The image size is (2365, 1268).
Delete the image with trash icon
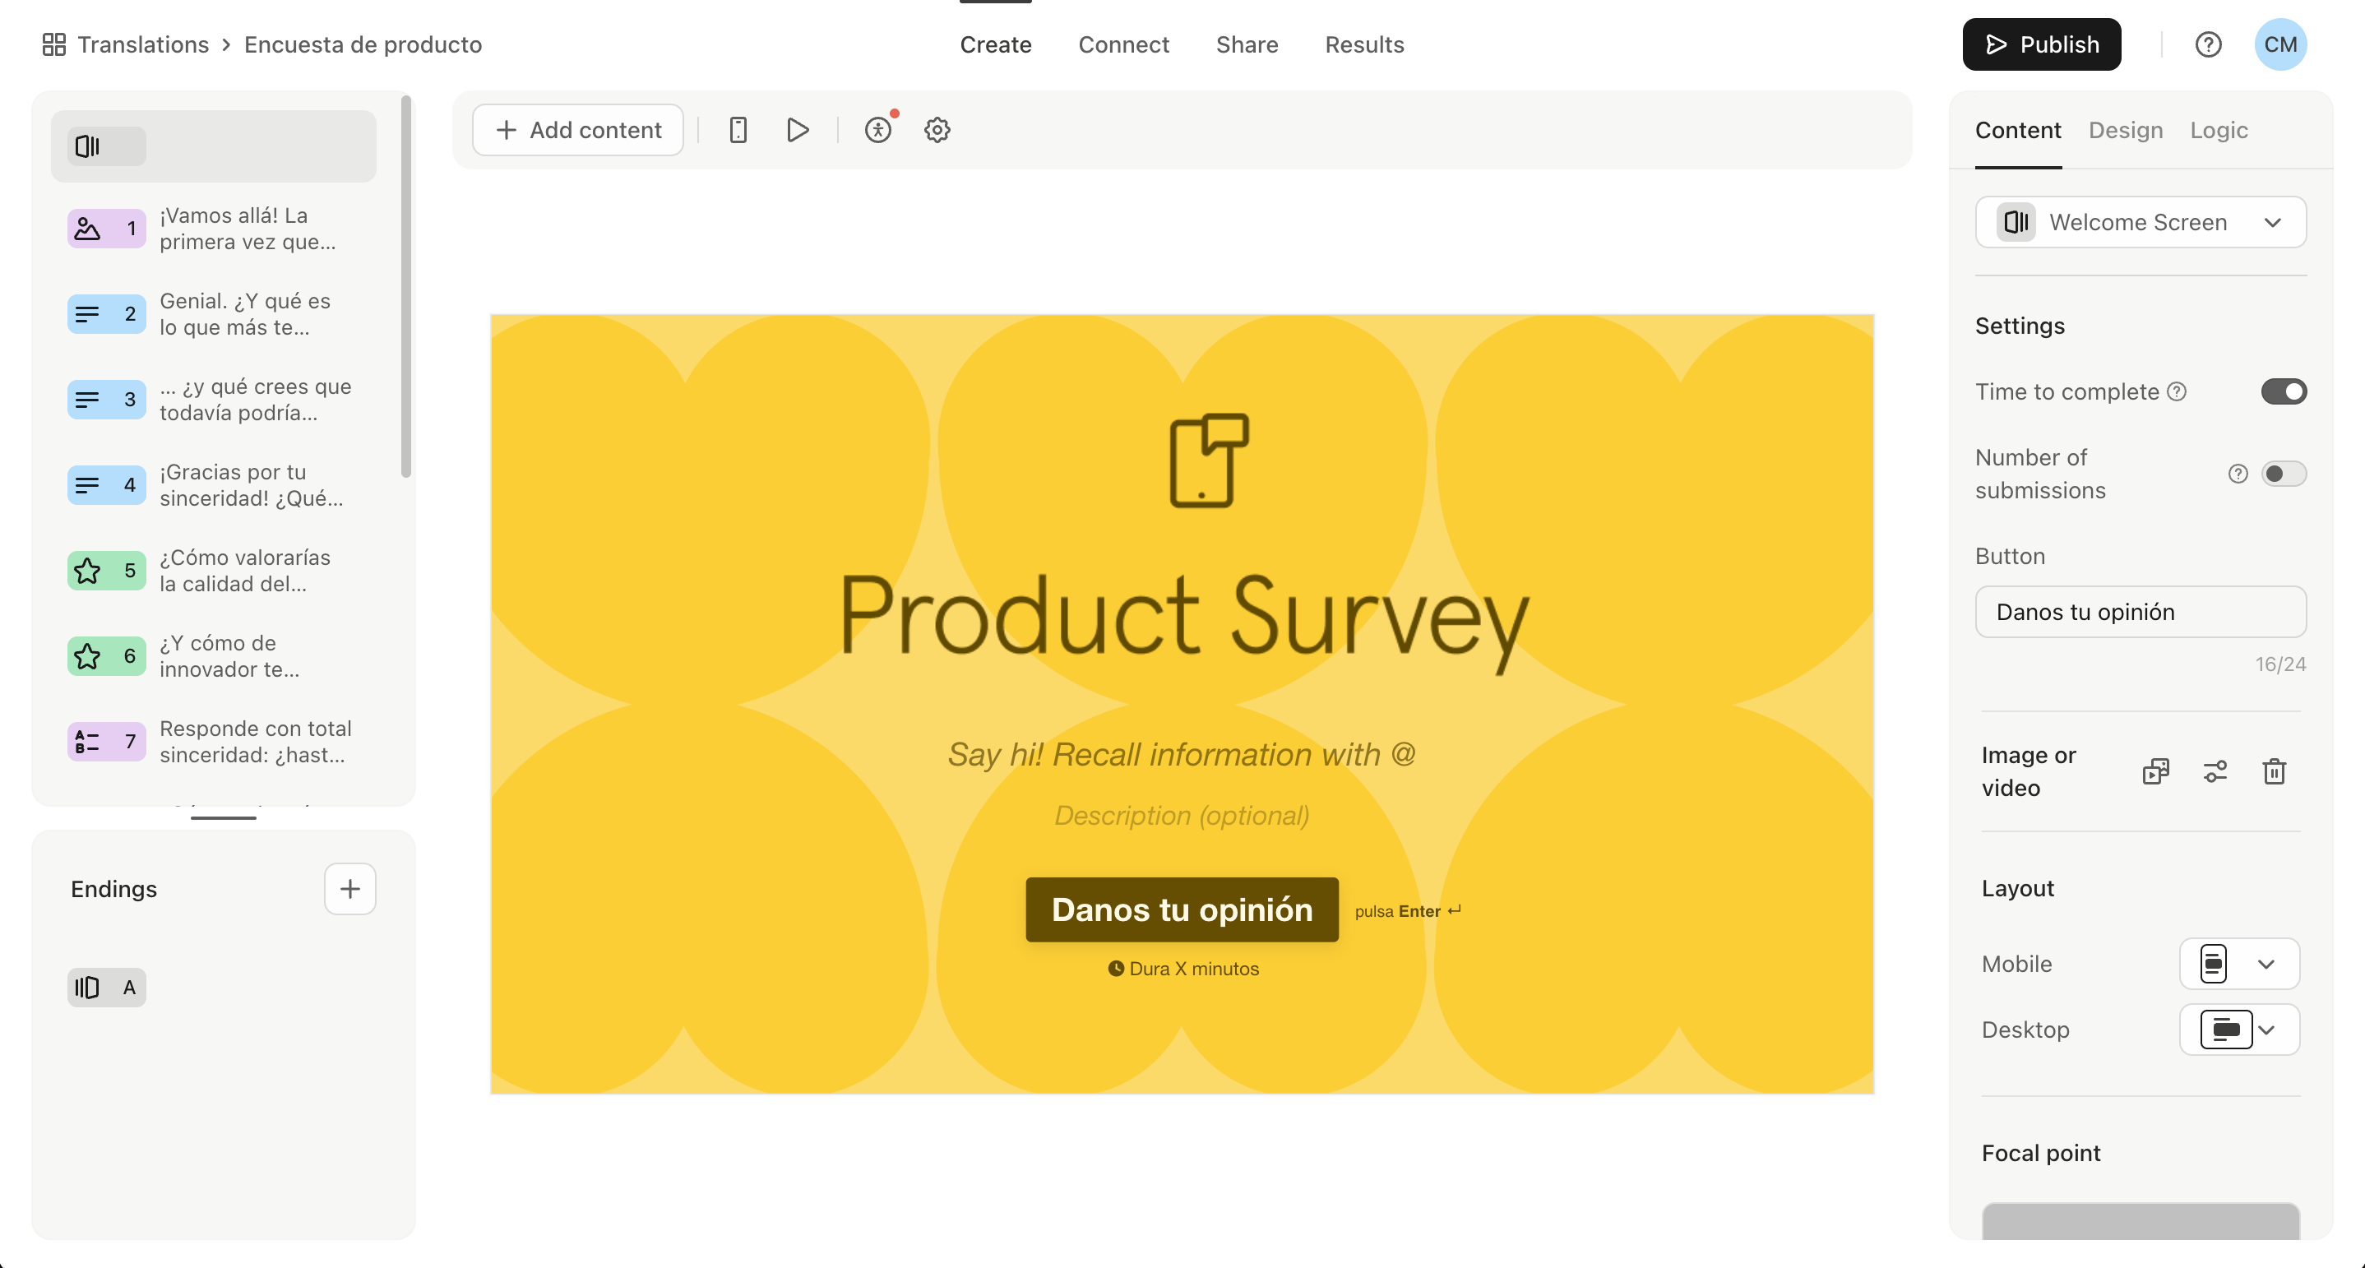2274,771
